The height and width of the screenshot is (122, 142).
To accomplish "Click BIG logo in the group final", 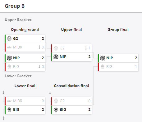I will pos(103,67).
